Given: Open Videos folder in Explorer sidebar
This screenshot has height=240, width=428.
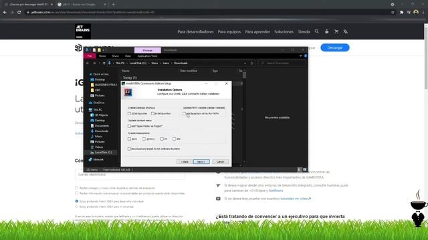Looking at the screenshot, I should click(98, 147).
